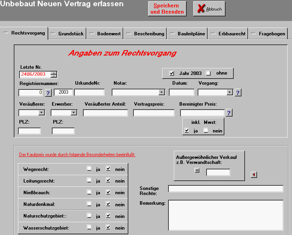Viewport: 292px width, 235px height.
Task: Switch to the Beschreibung tab
Action: (145, 34)
